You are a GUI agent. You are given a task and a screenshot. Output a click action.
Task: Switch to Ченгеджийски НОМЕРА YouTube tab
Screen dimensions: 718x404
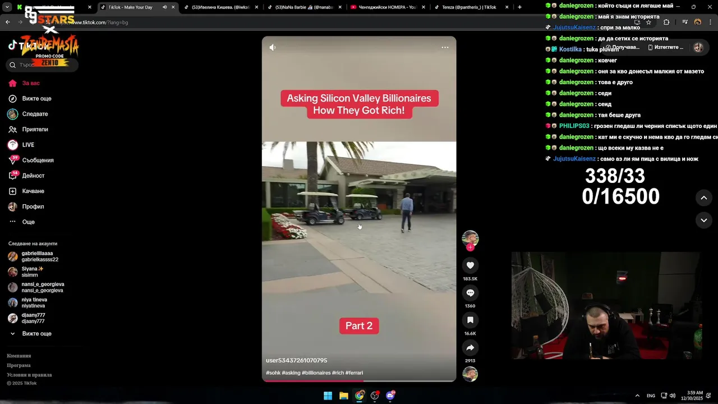[x=388, y=7]
